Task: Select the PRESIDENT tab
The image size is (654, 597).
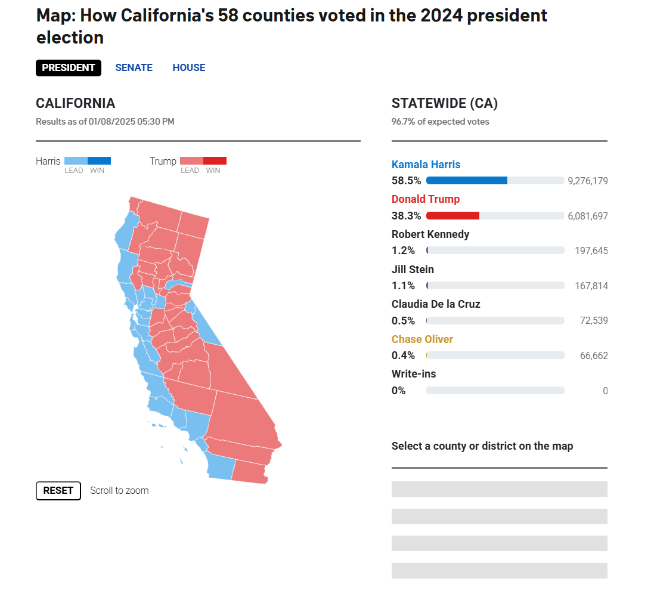Action: tap(69, 67)
